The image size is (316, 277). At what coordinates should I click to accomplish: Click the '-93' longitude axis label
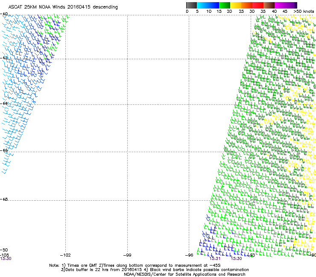tap(251, 255)
